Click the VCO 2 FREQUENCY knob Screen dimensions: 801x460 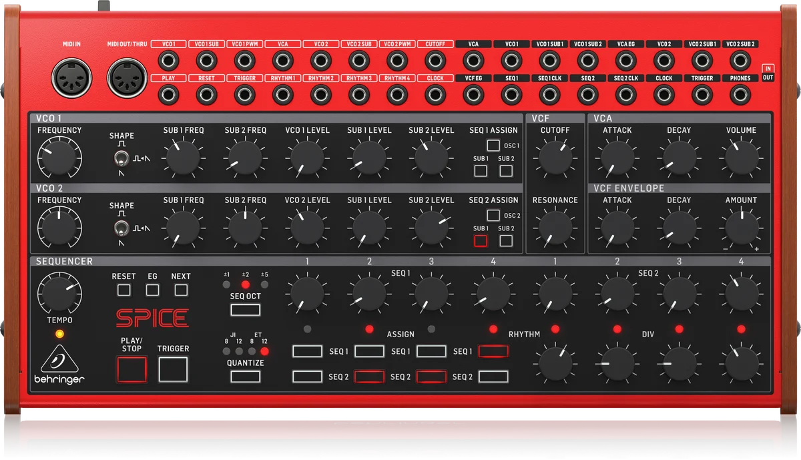coord(59,228)
